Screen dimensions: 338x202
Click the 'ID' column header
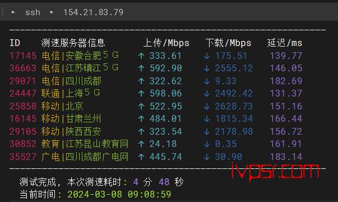point(15,43)
